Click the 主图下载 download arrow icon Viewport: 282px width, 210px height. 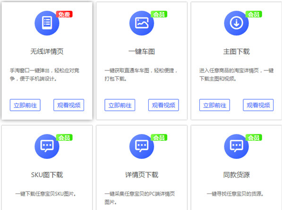236,23
